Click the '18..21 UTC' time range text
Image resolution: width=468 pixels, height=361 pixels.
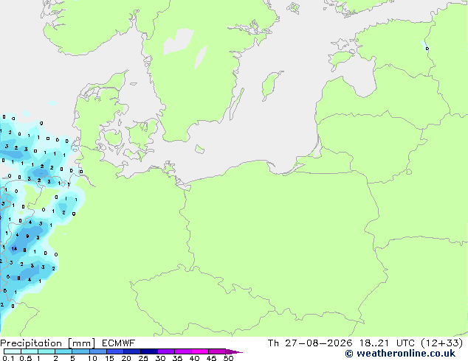pos(387,343)
